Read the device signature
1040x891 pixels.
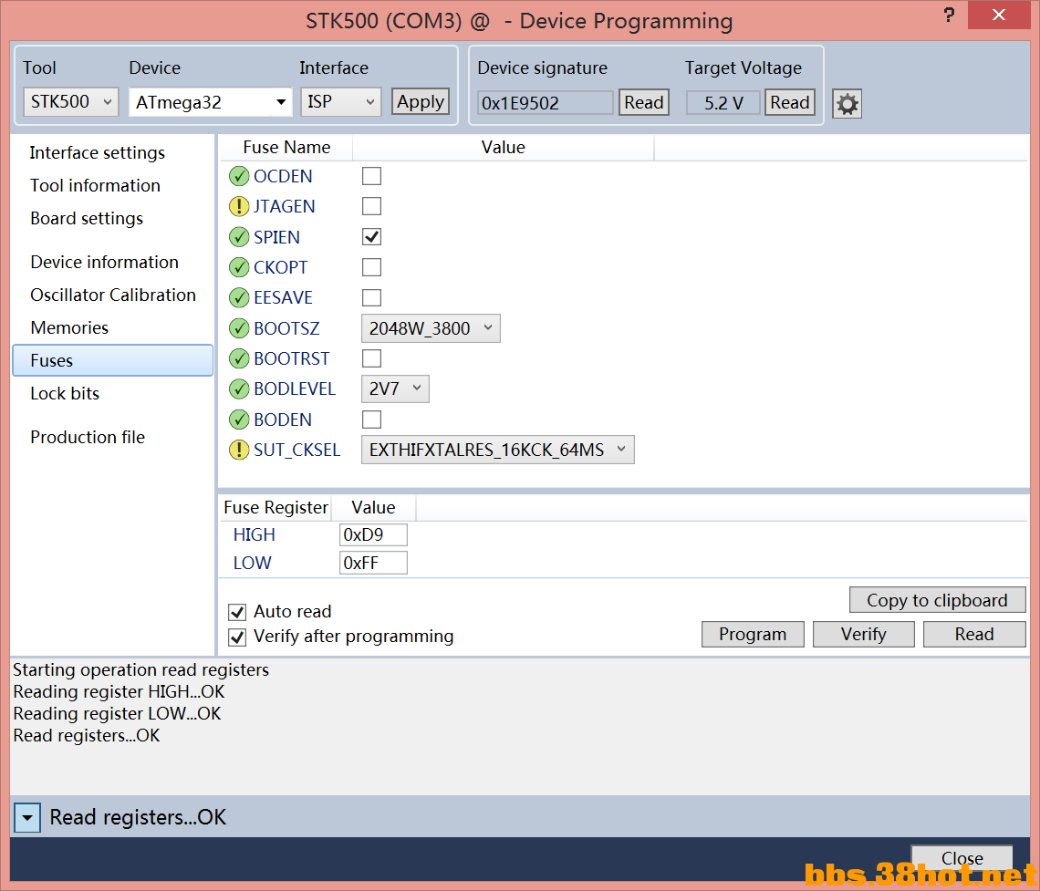pyautogui.click(x=644, y=103)
